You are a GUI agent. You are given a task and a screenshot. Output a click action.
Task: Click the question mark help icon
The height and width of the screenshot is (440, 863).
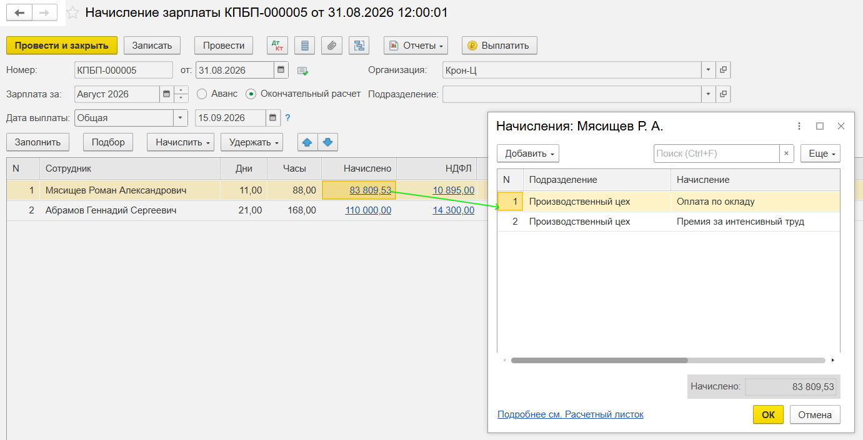pyautogui.click(x=288, y=117)
